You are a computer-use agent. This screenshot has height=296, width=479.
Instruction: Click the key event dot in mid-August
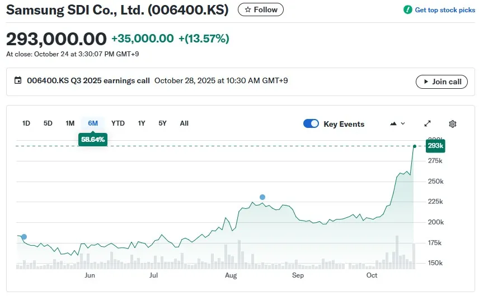pos(262,197)
